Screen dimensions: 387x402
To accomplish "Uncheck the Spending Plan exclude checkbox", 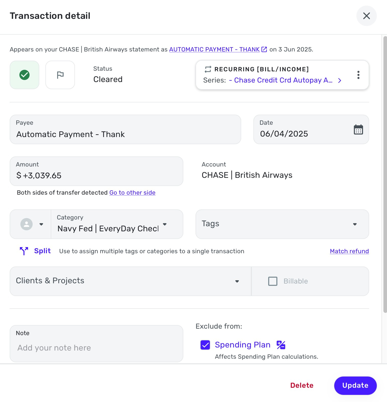I will point(205,345).
